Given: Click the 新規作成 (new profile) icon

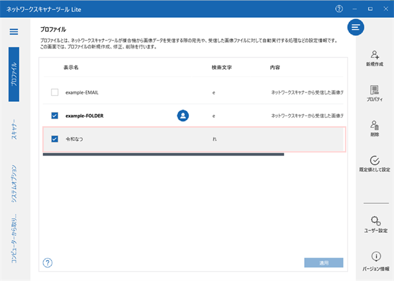Looking at the screenshot, I should click(374, 56).
